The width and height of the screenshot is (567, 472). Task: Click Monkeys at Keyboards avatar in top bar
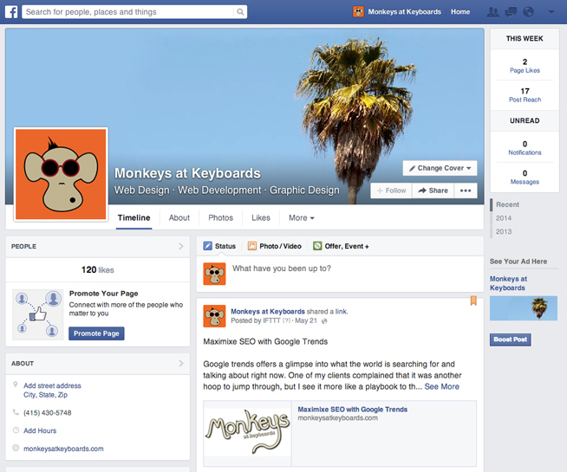(x=358, y=12)
